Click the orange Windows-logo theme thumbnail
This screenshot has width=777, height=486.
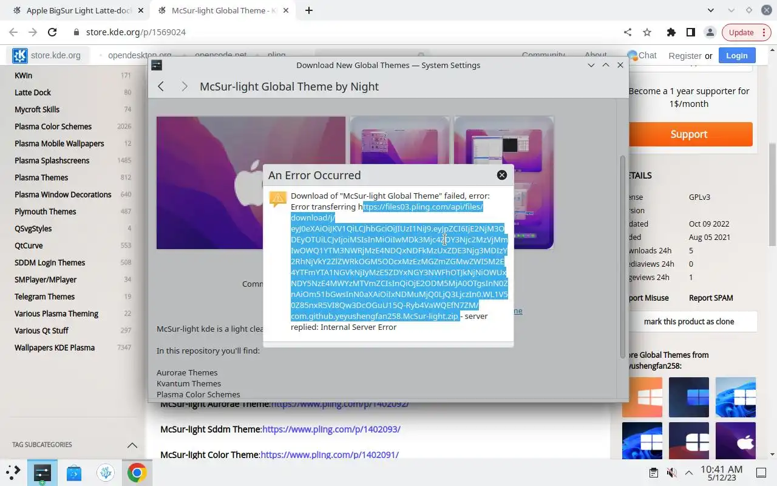pyautogui.click(x=642, y=397)
